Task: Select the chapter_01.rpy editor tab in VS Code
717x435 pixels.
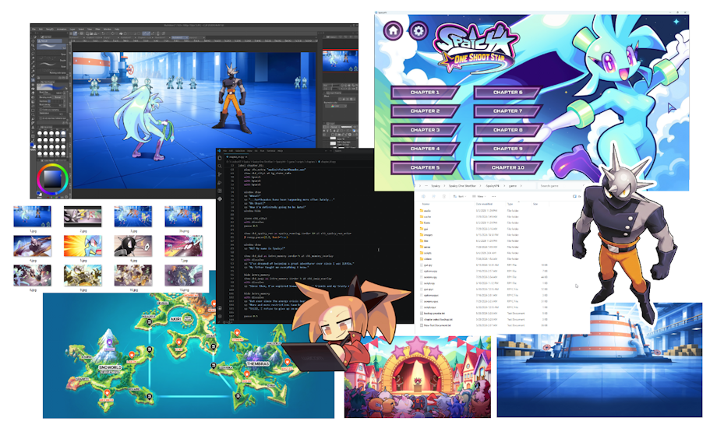Action: pyautogui.click(x=236, y=157)
